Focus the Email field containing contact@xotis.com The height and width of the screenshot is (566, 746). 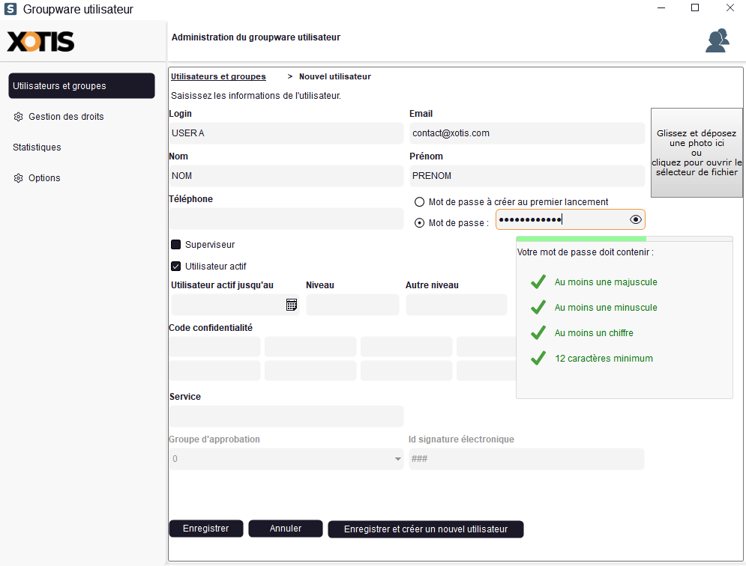click(526, 133)
